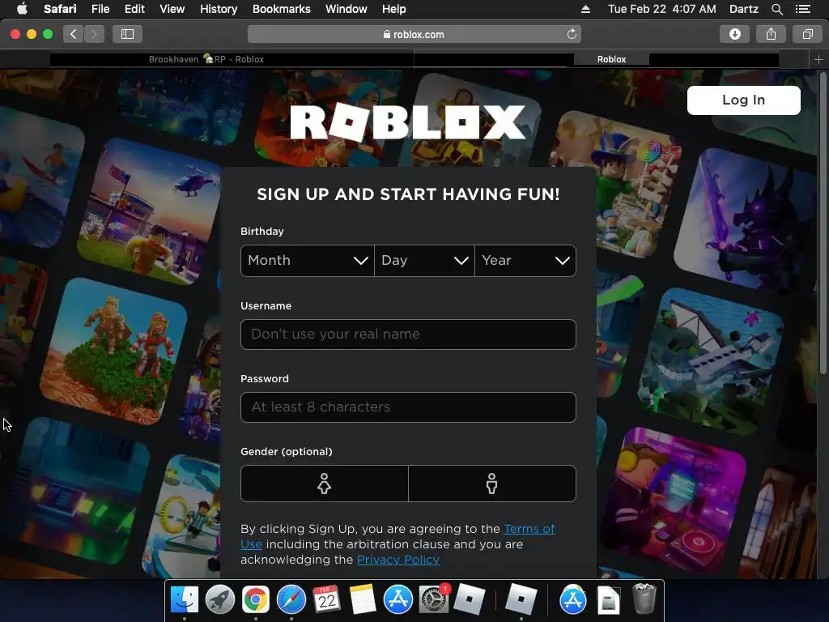Viewport: 829px width, 622px height.
Task: Focus the Username input field
Action: (408, 334)
